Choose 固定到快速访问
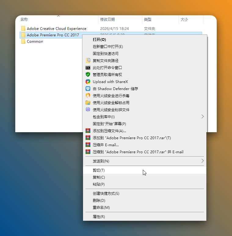The width and height of the screenshot is (232, 236). point(145,54)
